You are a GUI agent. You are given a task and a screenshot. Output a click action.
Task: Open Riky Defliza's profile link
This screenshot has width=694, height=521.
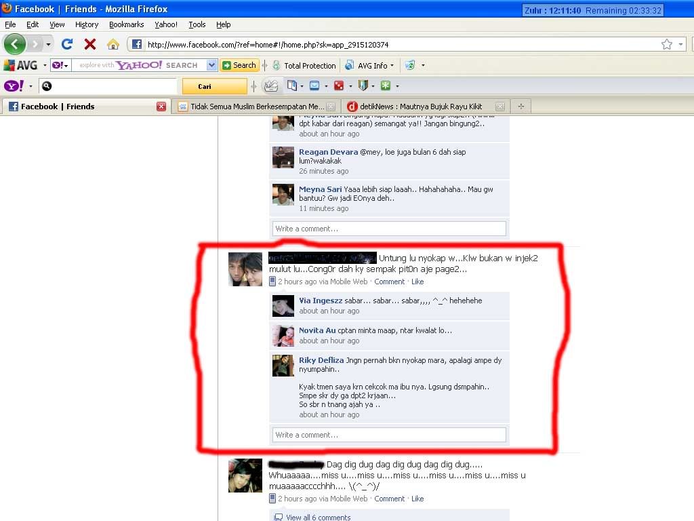click(x=321, y=360)
